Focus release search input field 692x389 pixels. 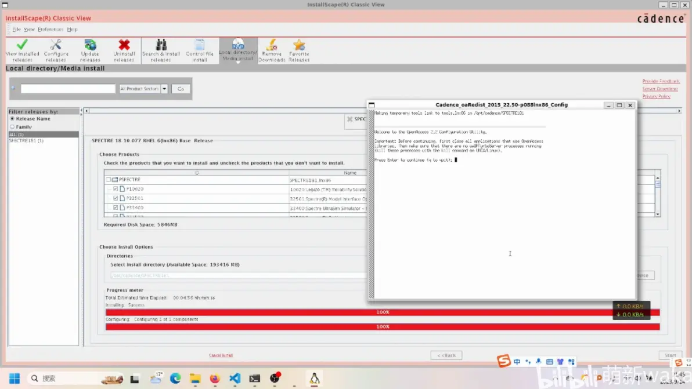[x=68, y=89]
